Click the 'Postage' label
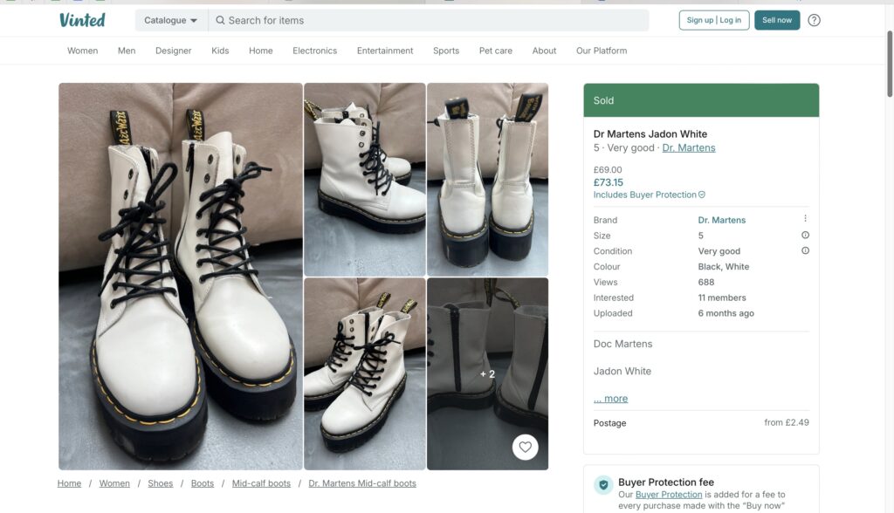The width and height of the screenshot is (894, 513). [609, 423]
